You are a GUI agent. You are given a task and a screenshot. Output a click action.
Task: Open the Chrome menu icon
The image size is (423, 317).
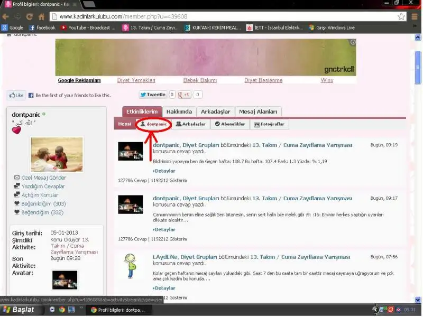tap(415, 17)
